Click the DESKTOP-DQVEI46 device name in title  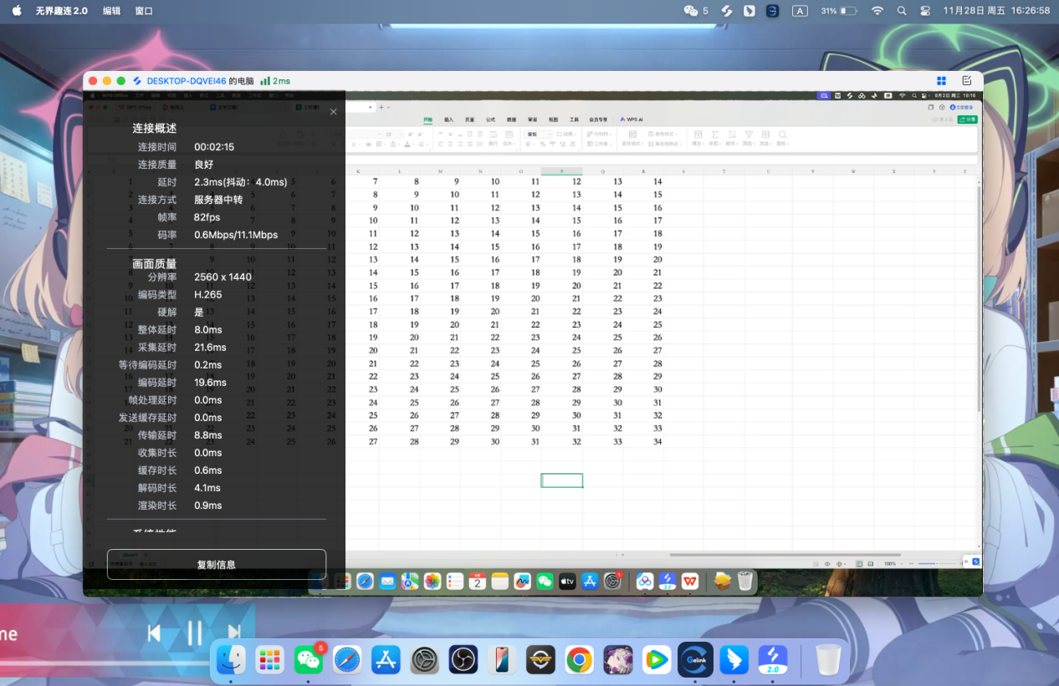(186, 81)
